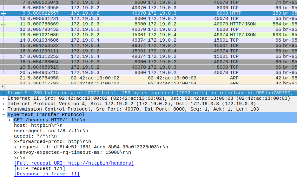Select the highlighted HTTP packet 9 row

(148, 13)
